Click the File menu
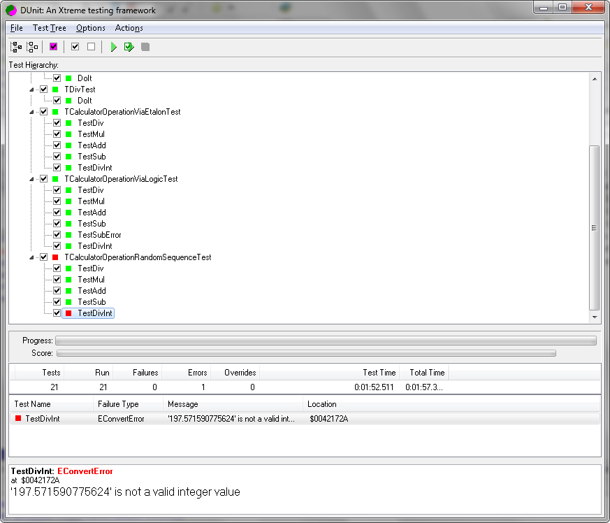This screenshot has width=610, height=523. tap(16, 28)
